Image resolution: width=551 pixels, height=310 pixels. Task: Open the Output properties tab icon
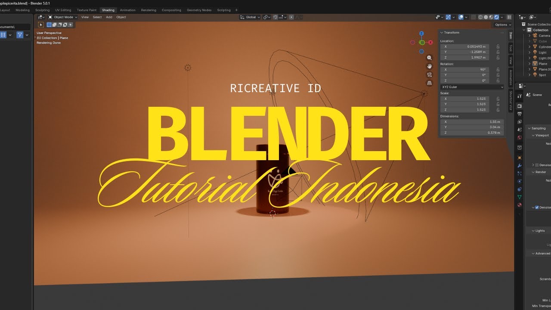pos(520,114)
